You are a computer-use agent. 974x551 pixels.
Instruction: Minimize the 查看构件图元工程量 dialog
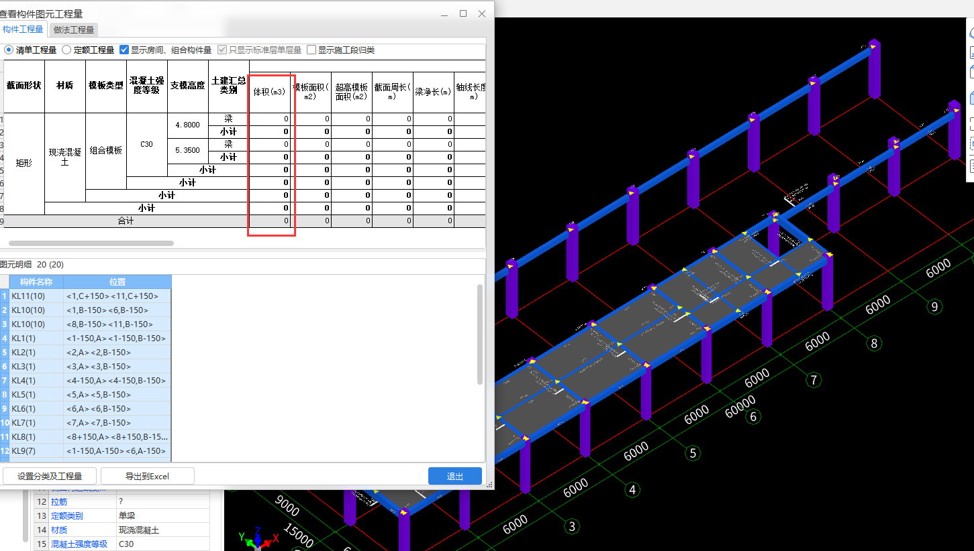(444, 13)
